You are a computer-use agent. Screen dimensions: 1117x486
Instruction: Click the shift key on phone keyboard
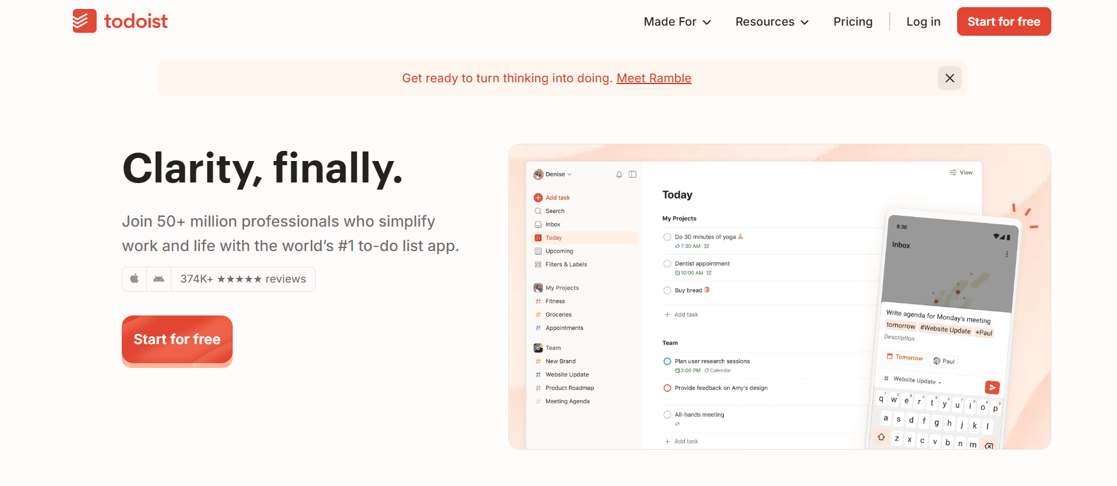[x=881, y=437]
